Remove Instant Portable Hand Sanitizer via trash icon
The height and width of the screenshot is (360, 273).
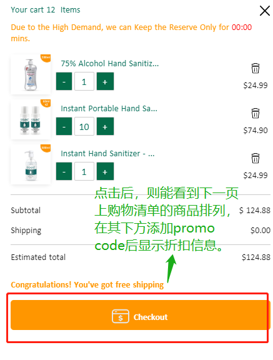pyautogui.click(x=255, y=113)
